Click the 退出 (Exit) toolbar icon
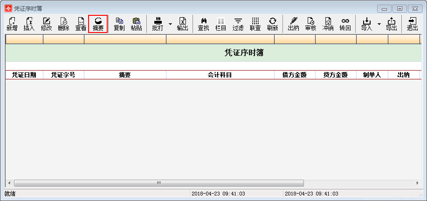The width and height of the screenshot is (427, 201). pyautogui.click(x=412, y=24)
